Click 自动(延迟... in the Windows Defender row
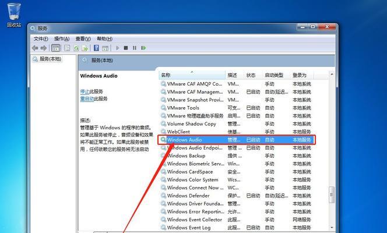Screen dimensions: 387x233 (x=276, y=196)
